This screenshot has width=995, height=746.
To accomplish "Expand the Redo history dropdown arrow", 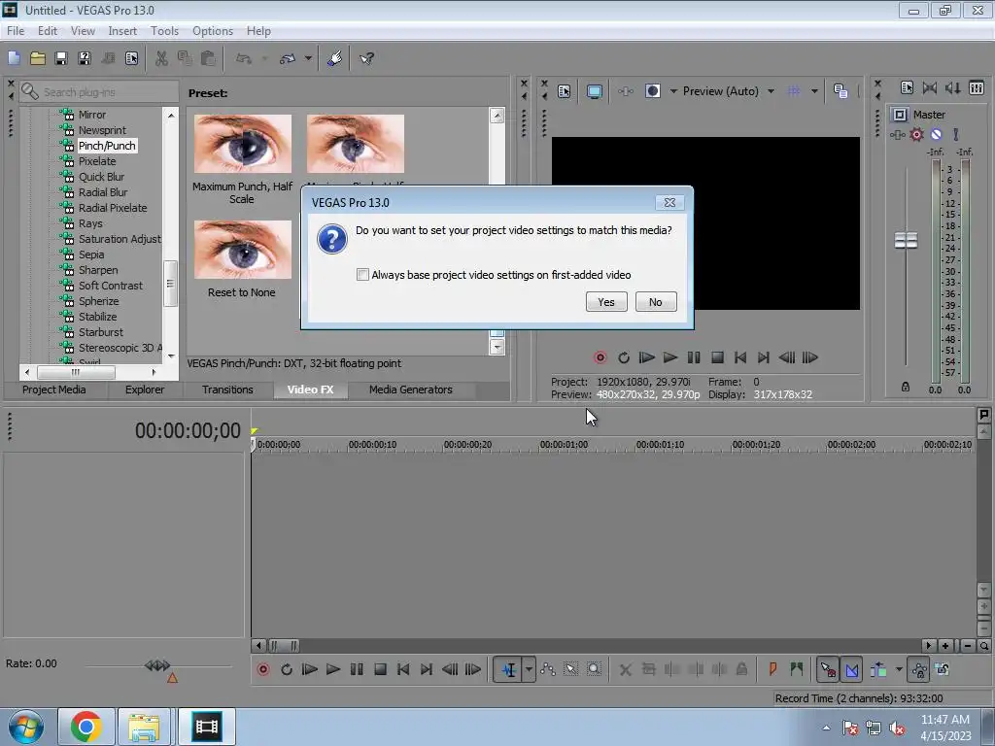I will [x=308, y=58].
